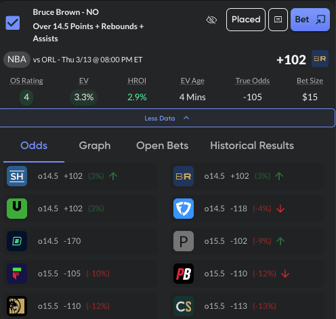Click the blue Bet button
Screen dimensions: 336x319
pyautogui.click(x=310, y=20)
